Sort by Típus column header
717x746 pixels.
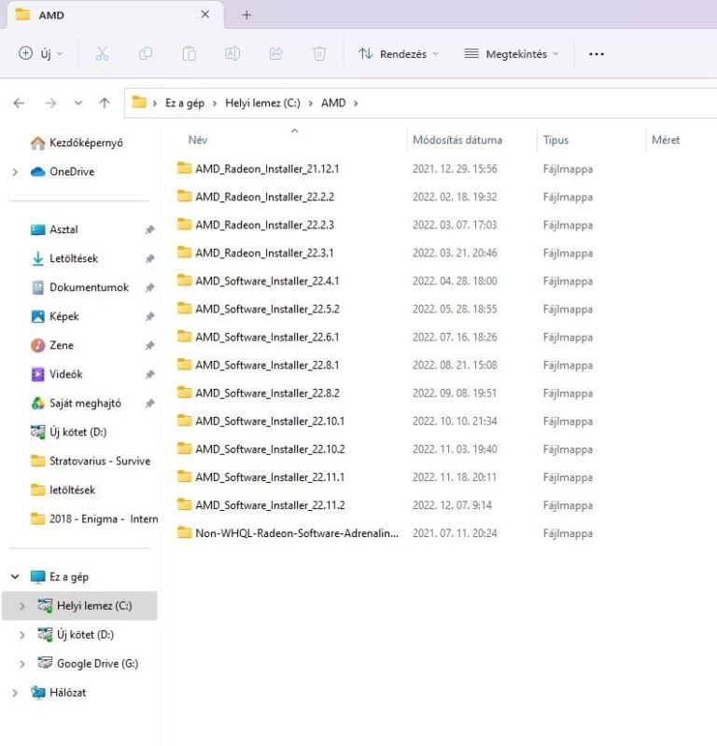click(x=556, y=140)
